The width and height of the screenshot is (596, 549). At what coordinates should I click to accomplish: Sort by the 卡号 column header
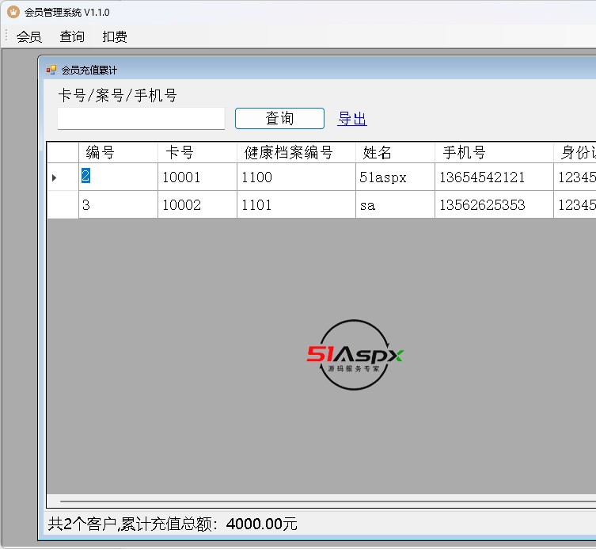[197, 153]
